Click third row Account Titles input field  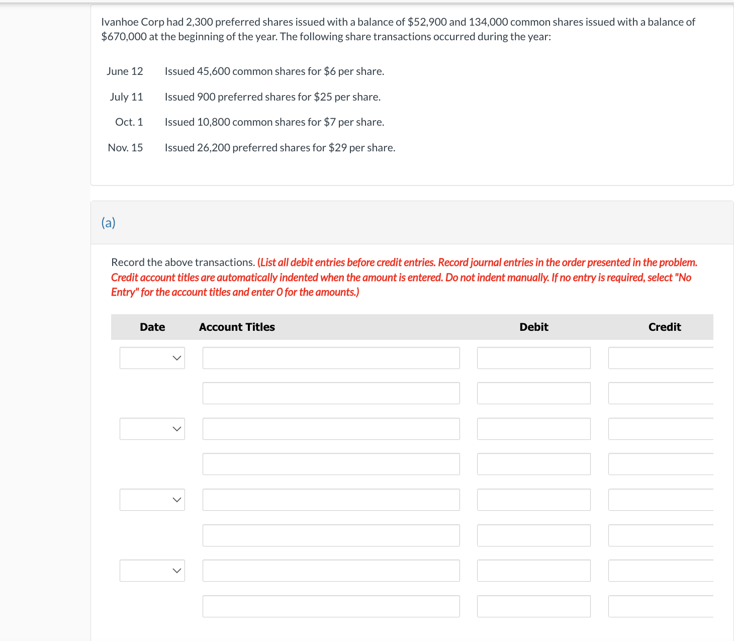[x=331, y=429]
